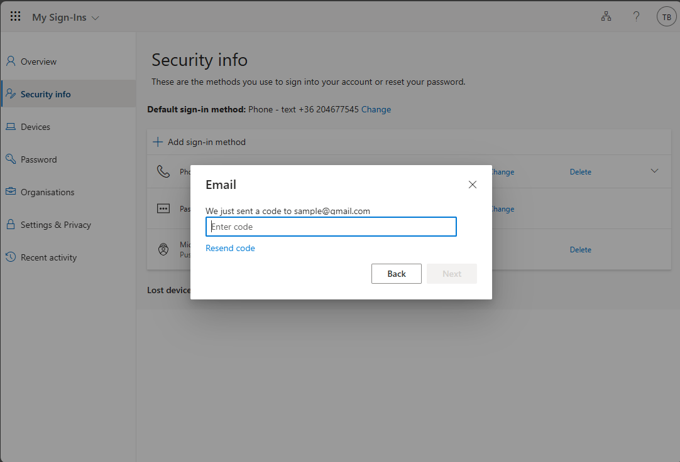
Task: Open the help question mark icon
Action: click(636, 17)
